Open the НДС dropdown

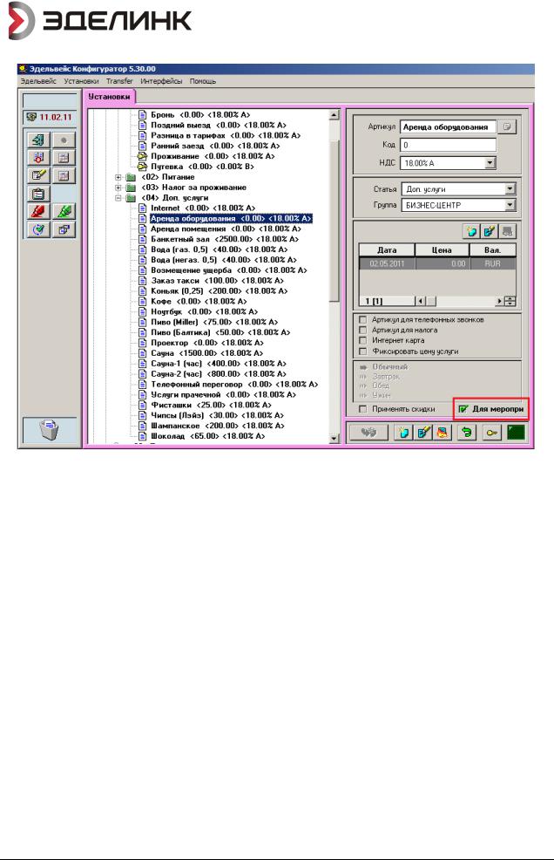coord(490,163)
